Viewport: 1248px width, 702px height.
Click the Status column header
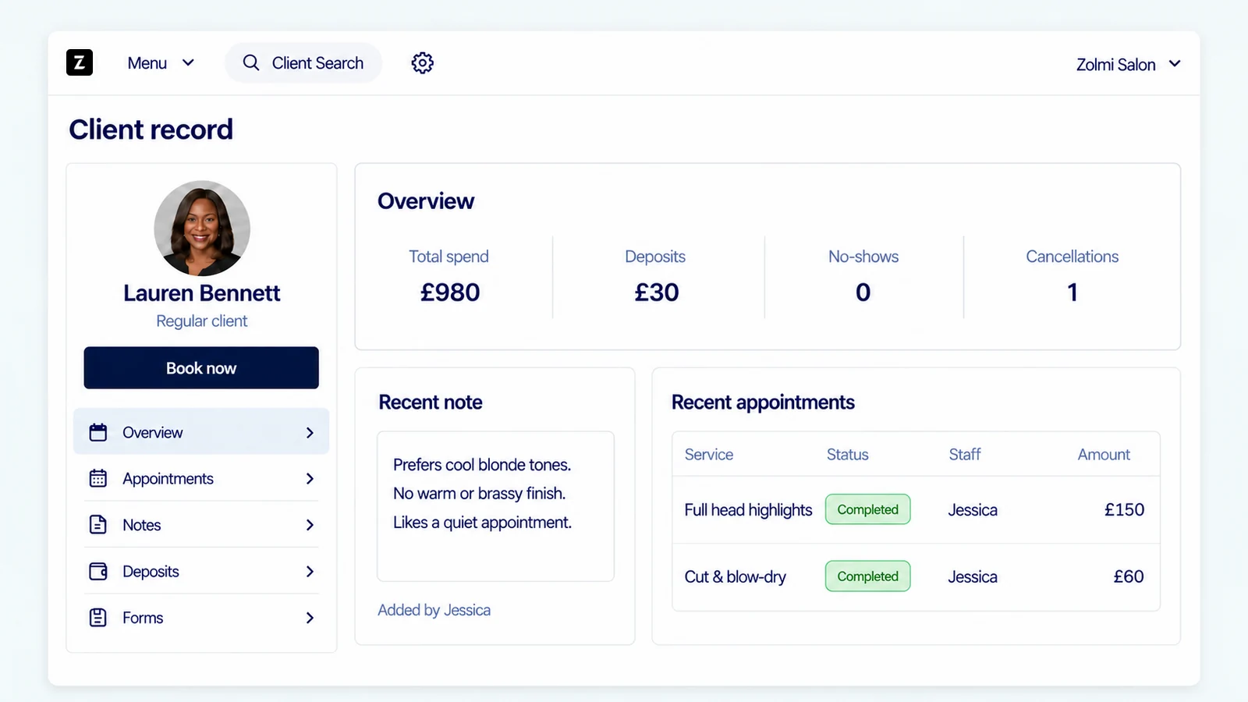(847, 455)
